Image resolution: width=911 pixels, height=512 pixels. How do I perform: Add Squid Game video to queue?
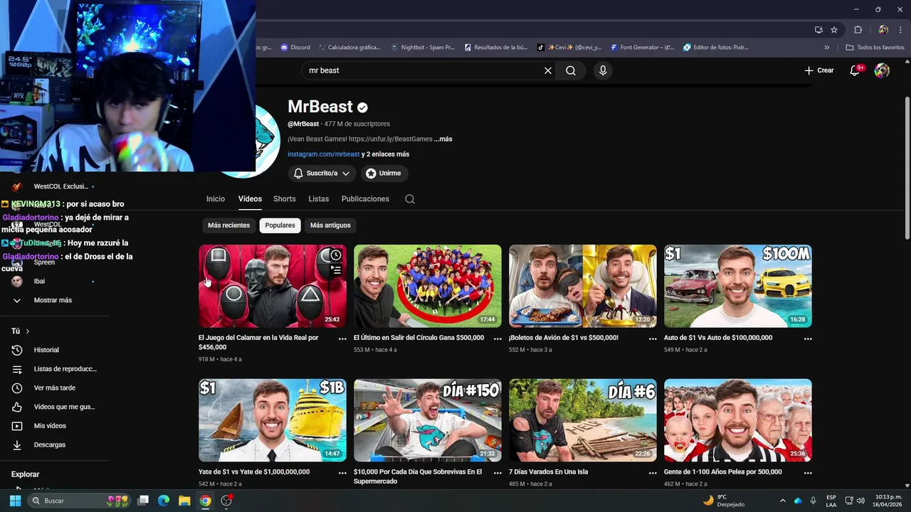[336, 270]
